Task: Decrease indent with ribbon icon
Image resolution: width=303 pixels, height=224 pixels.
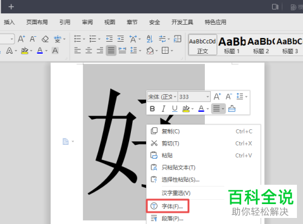Action: (x=109, y=39)
